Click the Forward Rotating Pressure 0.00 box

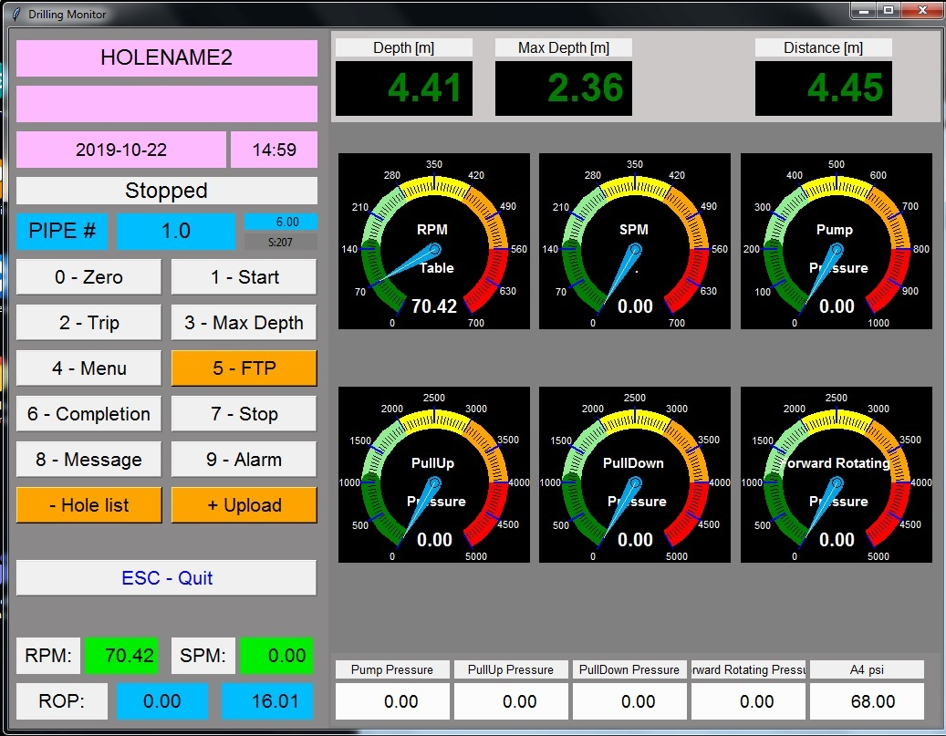pos(748,701)
